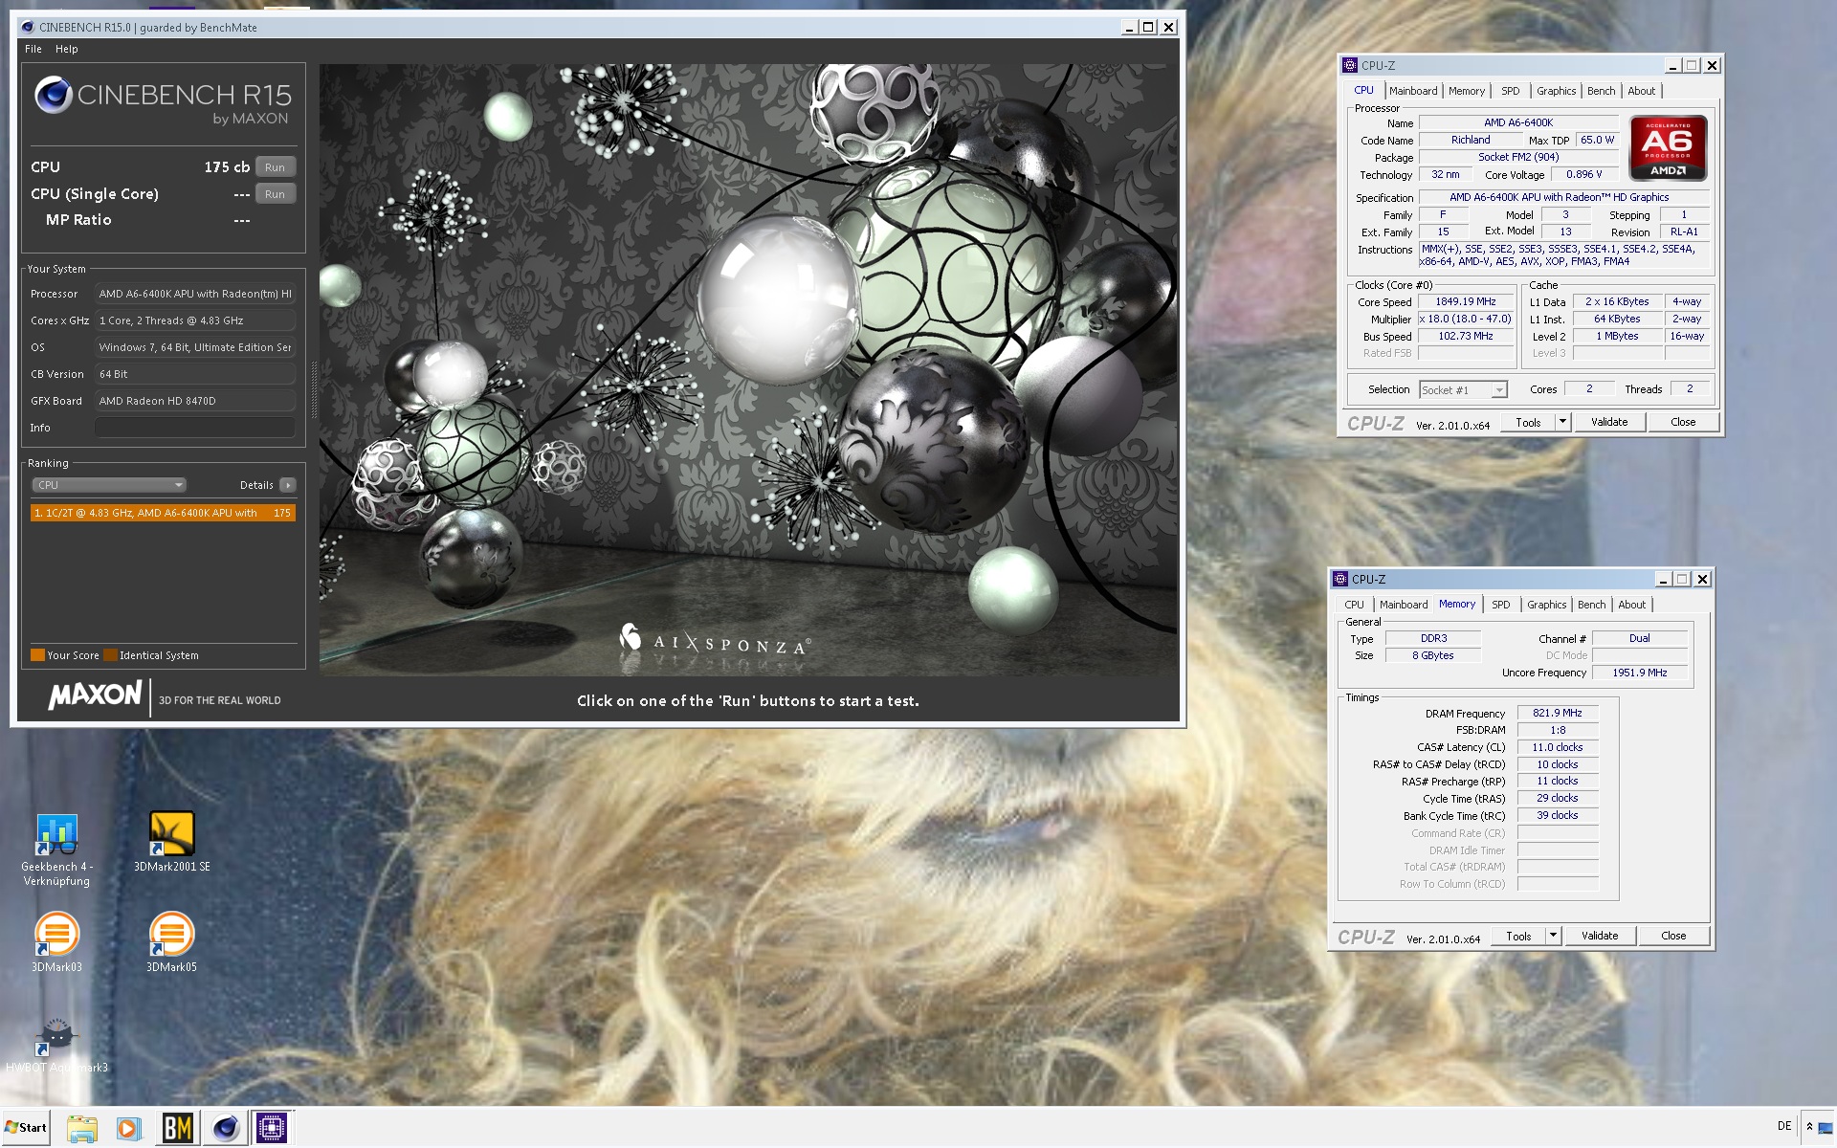This screenshot has width=1837, height=1148.
Task: Click the MAXON logo
Action: [95, 695]
